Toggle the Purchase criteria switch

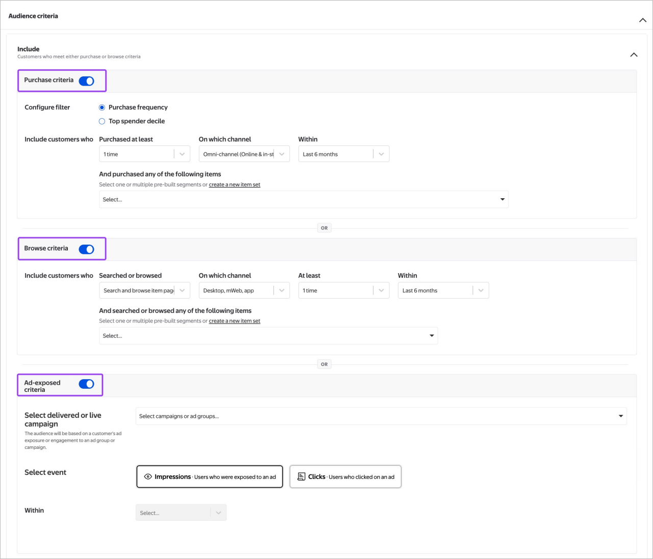[86, 81]
